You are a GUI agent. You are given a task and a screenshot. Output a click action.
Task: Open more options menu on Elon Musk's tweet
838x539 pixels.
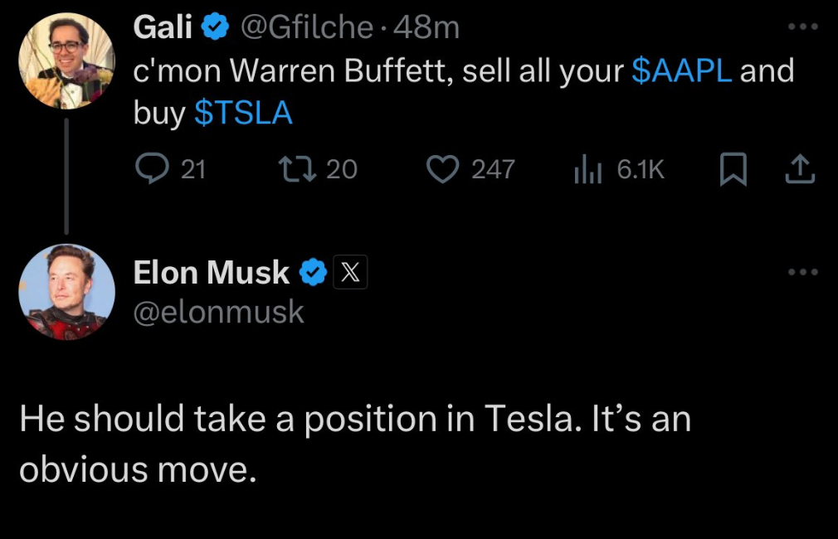click(803, 272)
